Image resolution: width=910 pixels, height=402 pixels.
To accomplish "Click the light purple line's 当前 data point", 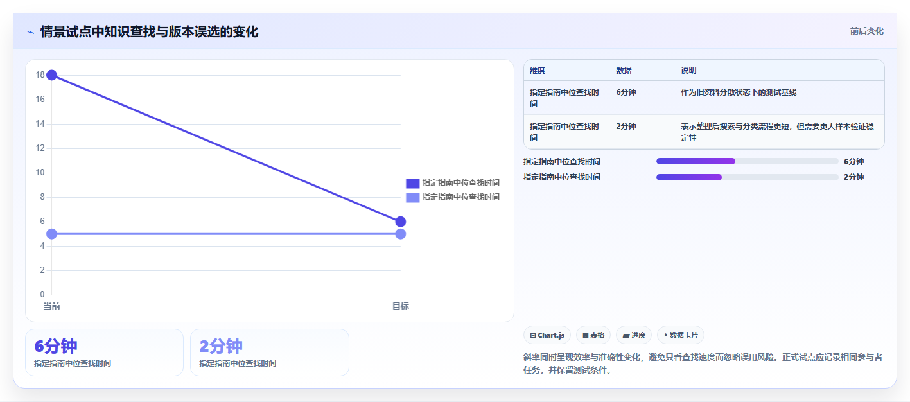I will (x=52, y=234).
